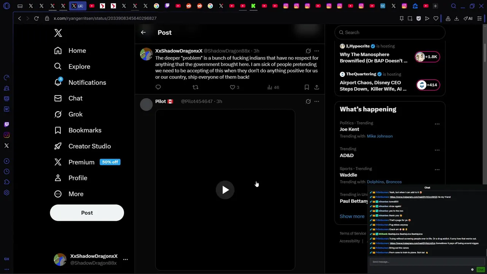Click Grok explain icon on Pilot's post
The height and width of the screenshot is (274, 487).
pyautogui.click(x=308, y=101)
